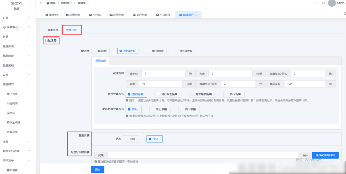Expand the 数据 sidebar menu

coord(18,36)
